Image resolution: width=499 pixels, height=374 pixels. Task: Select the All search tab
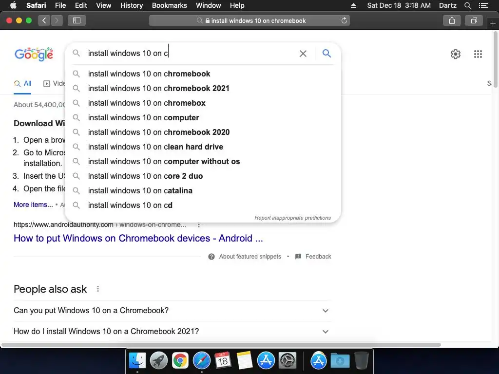coord(22,84)
